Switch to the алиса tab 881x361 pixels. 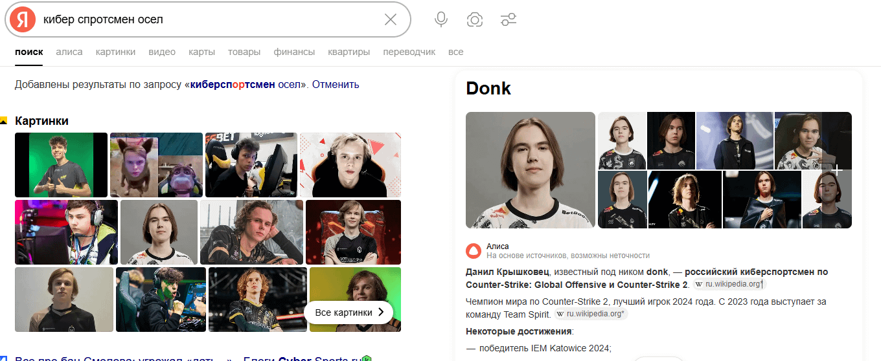click(69, 52)
